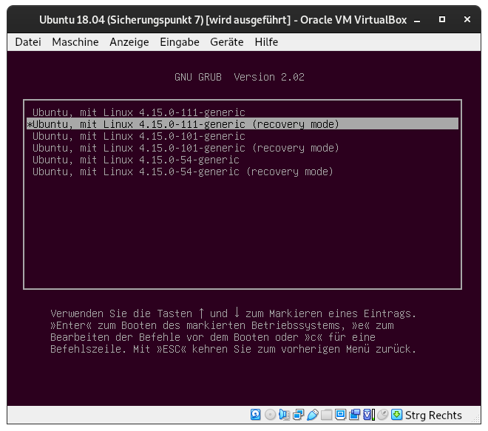The width and height of the screenshot is (488, 431).
Task: Click the first Linux 4.15.0-111-generic boot entry
Action: point(138,112)
